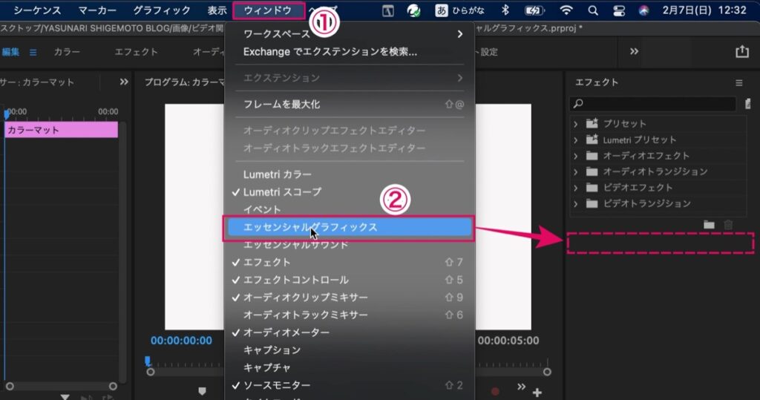Expand source panel overflow chevrons
The width and height of the screenshot is (760, 400).
(x=124, y=82)
